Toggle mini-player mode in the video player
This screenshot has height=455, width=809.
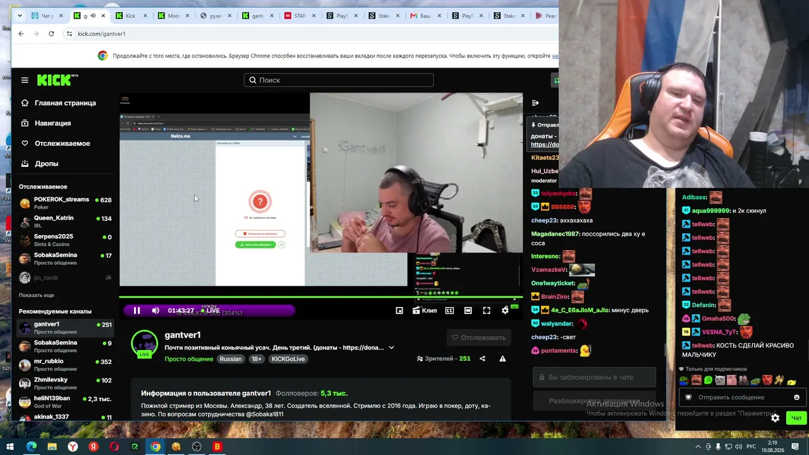[399, 310]
